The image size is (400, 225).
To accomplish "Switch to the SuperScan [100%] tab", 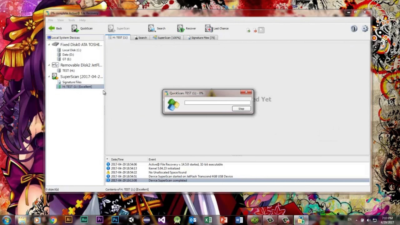I will tap(167, 37).
